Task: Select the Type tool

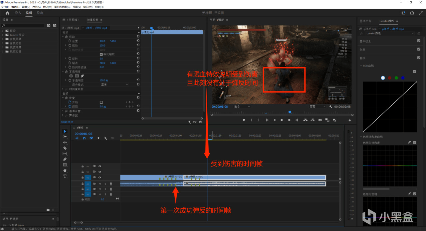Action: tap(65, 176)
